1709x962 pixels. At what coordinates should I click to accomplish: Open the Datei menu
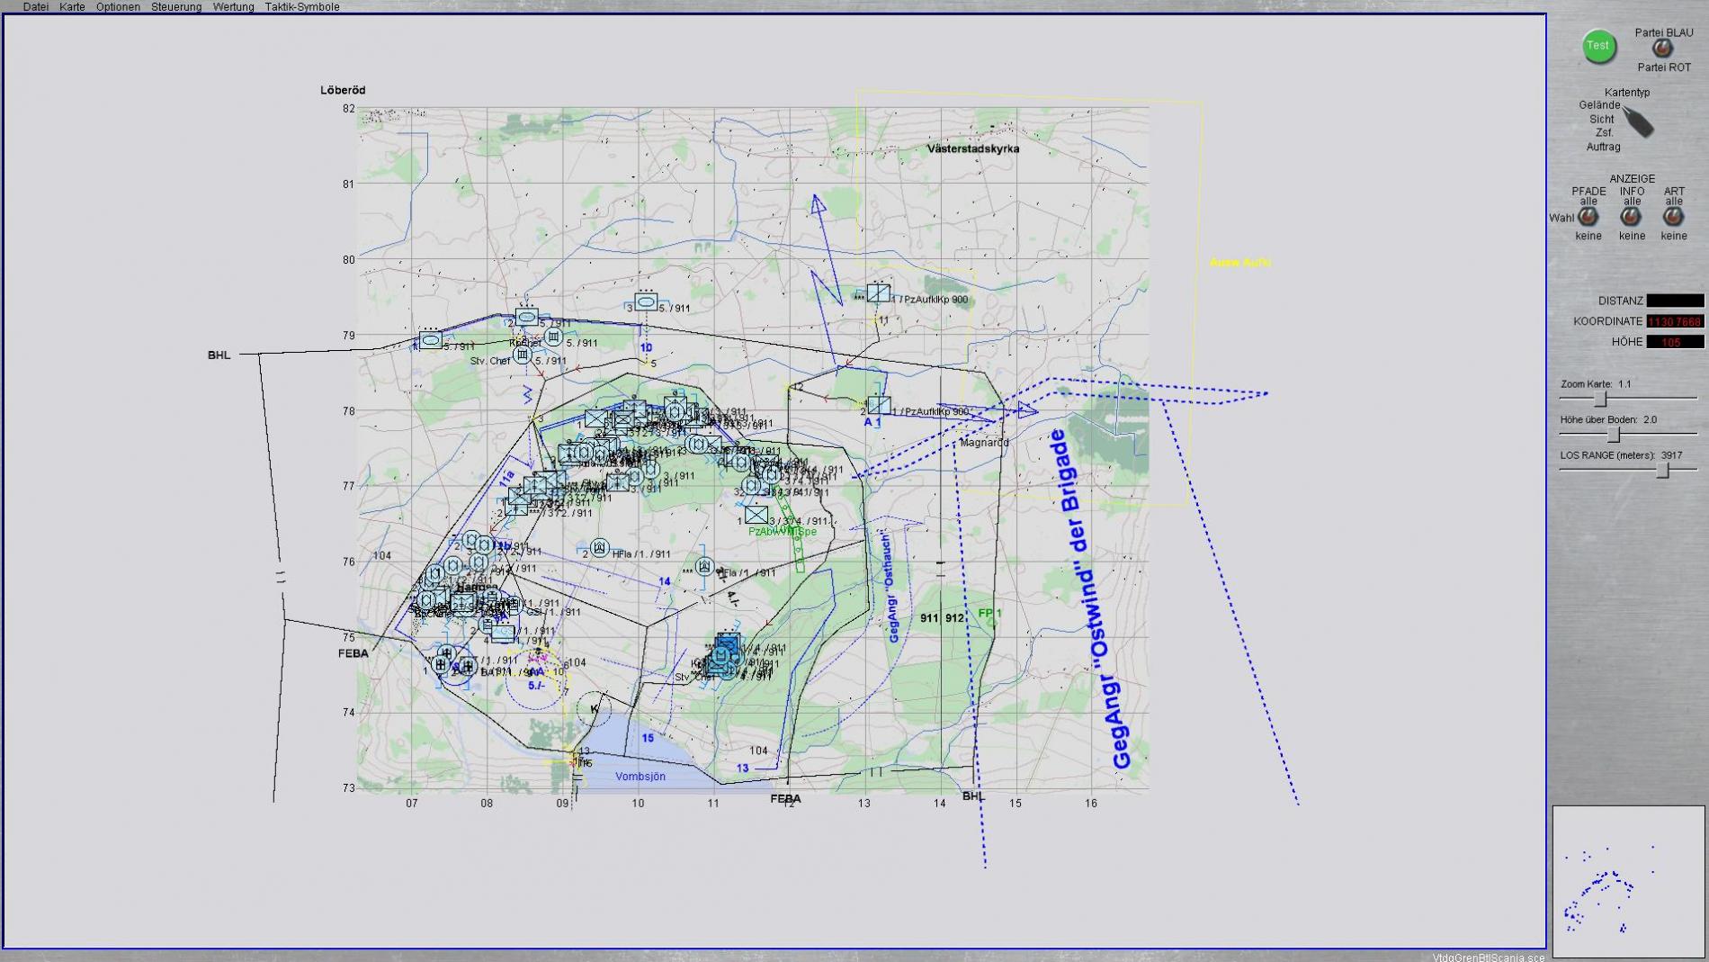click(x=36, y=6)
